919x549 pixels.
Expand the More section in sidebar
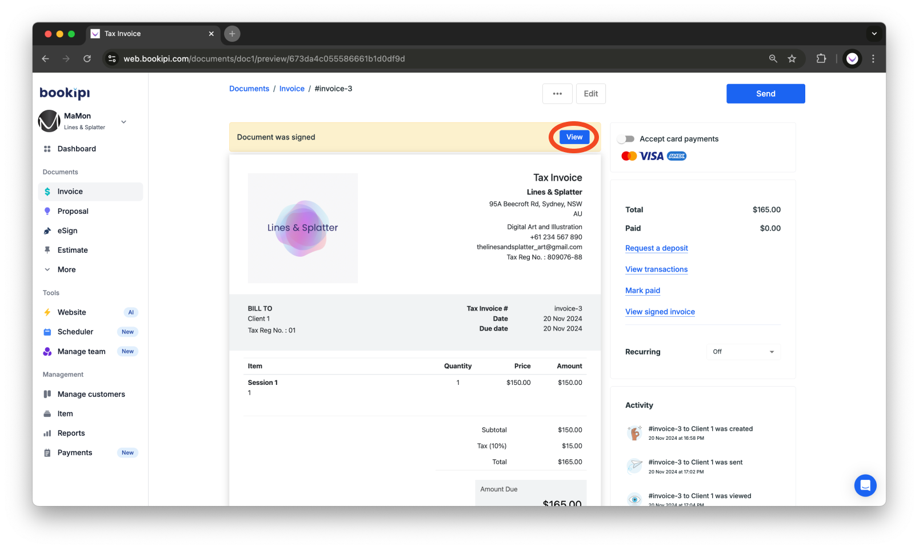click(47, 269)
